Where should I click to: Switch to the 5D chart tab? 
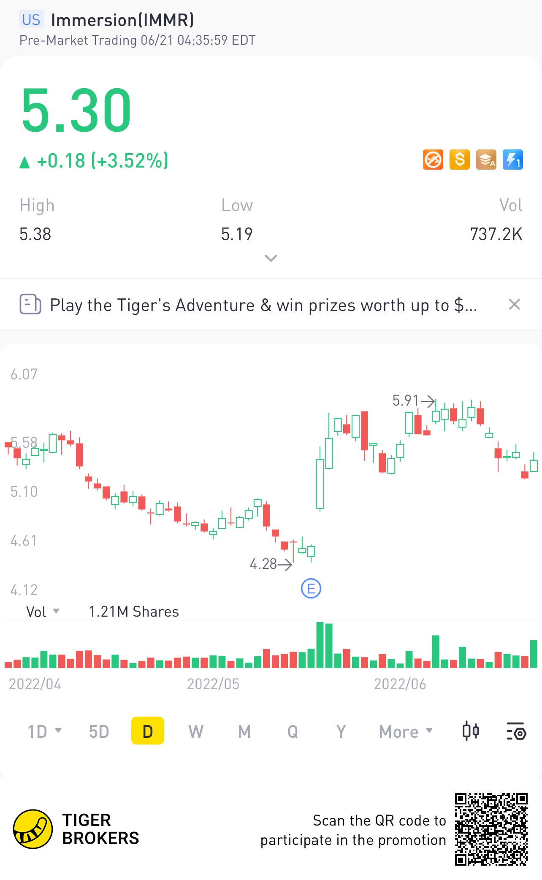coord(99,731)
